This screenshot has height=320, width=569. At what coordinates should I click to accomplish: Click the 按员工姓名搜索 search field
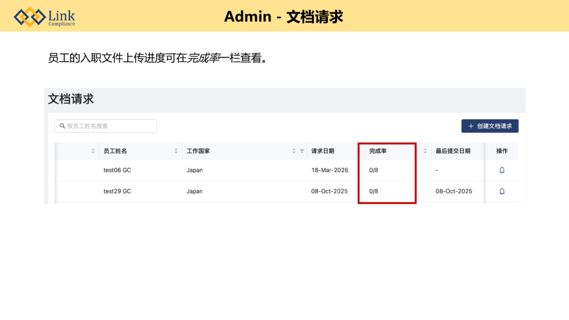(x=108, y=126)
